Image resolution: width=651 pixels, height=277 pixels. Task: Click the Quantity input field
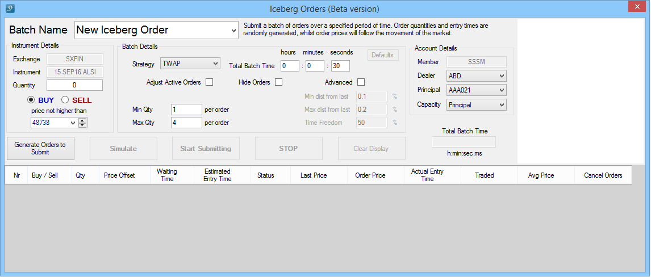pyautogui.click(x=74, y=85)
